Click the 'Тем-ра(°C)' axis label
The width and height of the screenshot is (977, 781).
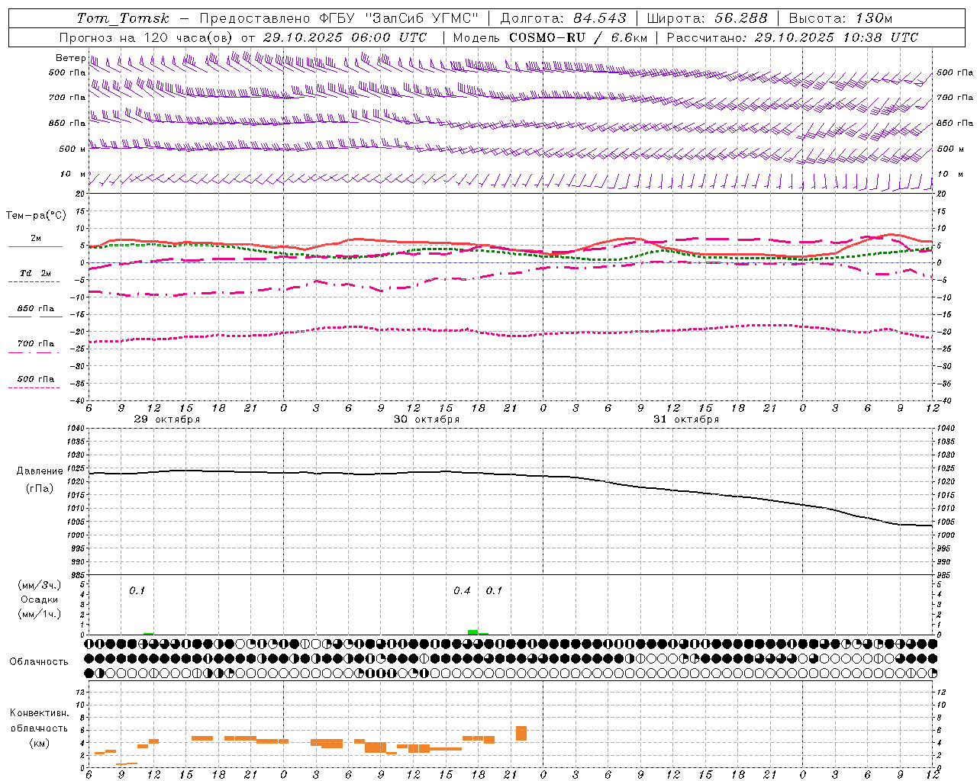coord(36,215)
